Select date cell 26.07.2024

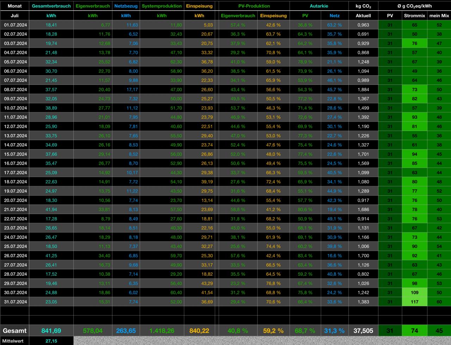(14, 256)
